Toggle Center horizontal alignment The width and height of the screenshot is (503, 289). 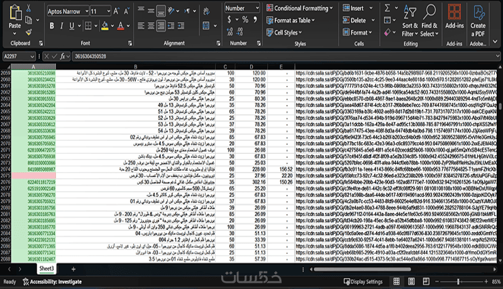[x=151, y=26]
